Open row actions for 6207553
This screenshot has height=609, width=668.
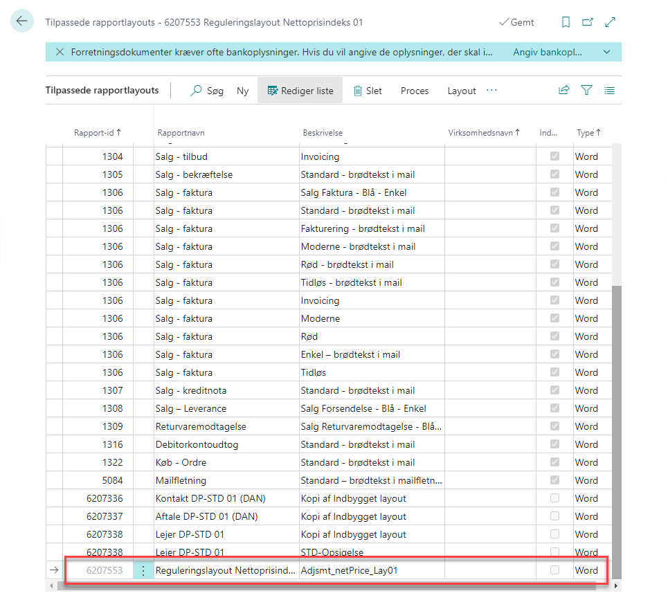pyautogui.click(x=143, y=570)
